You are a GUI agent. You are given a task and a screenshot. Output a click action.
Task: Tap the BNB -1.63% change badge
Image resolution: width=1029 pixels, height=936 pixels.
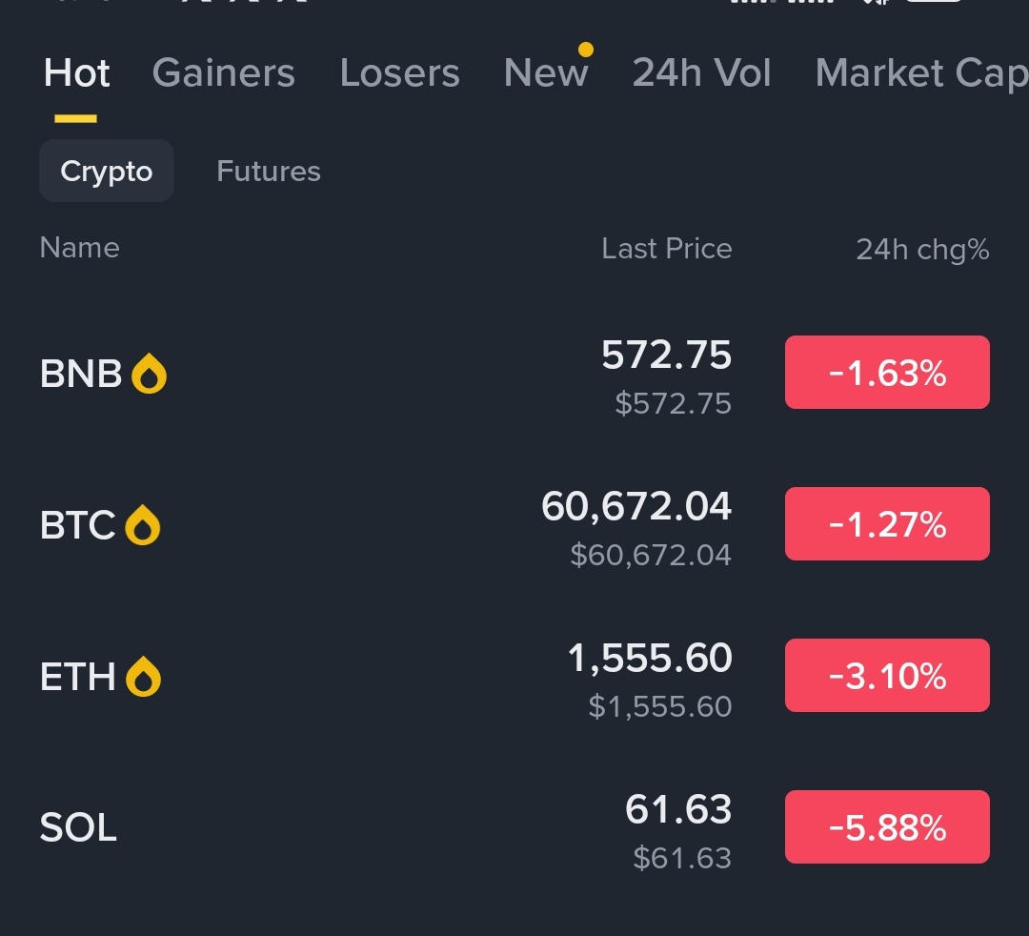[x=887, y=372]
